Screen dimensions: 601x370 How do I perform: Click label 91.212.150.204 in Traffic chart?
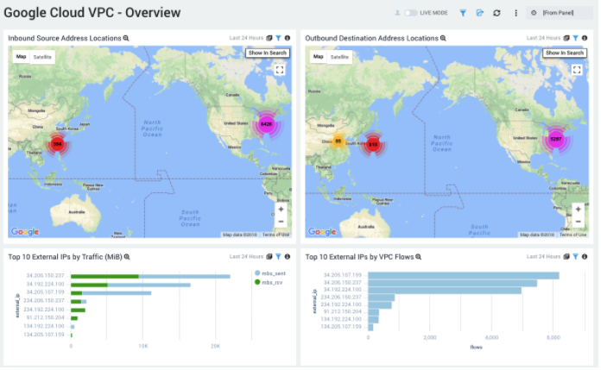pos(45,317)
